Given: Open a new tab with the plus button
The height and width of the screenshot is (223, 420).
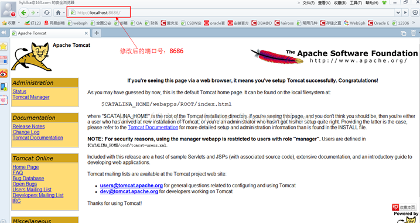Looking at the screenshot, I should click(97, 33).
